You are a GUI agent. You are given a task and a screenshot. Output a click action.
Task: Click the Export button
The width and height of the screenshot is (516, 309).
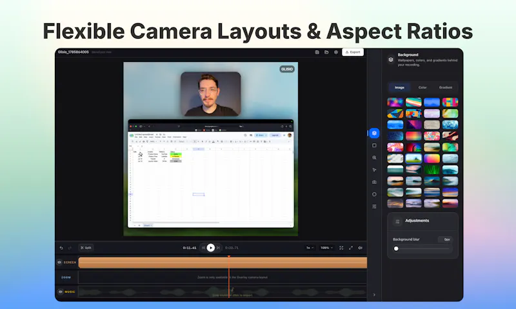coord(353,52)
